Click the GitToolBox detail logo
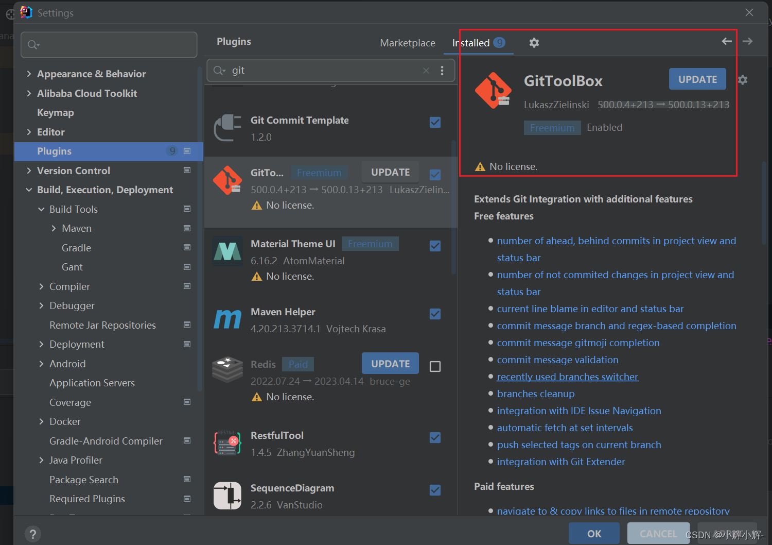772x545 pixels. pos(493,91)
